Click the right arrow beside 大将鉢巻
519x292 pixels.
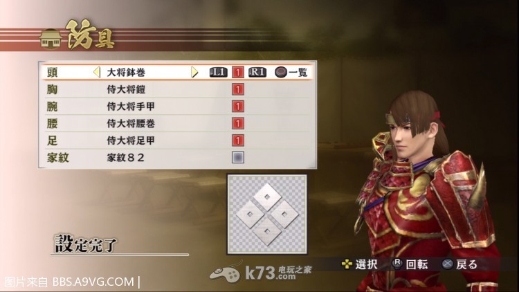194,72
